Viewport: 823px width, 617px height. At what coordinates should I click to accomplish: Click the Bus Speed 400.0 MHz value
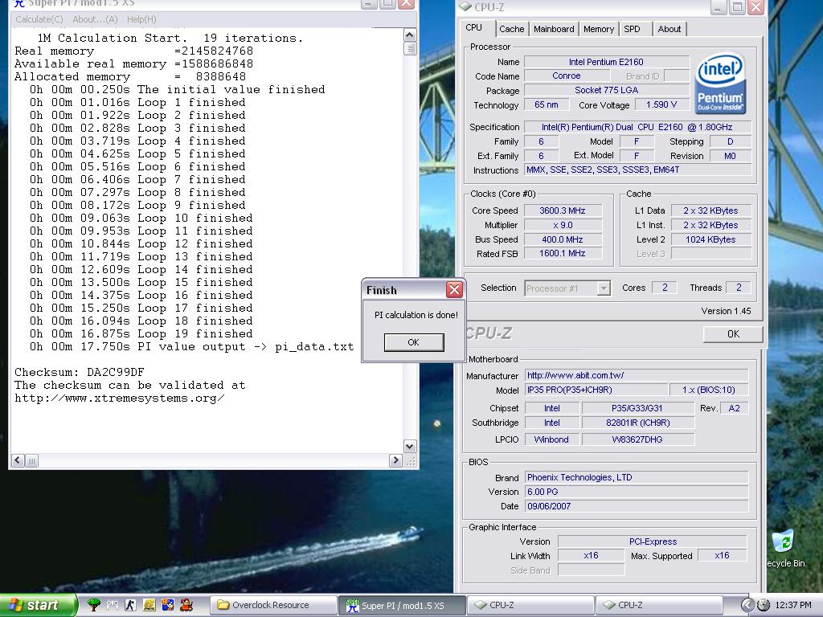563,239
